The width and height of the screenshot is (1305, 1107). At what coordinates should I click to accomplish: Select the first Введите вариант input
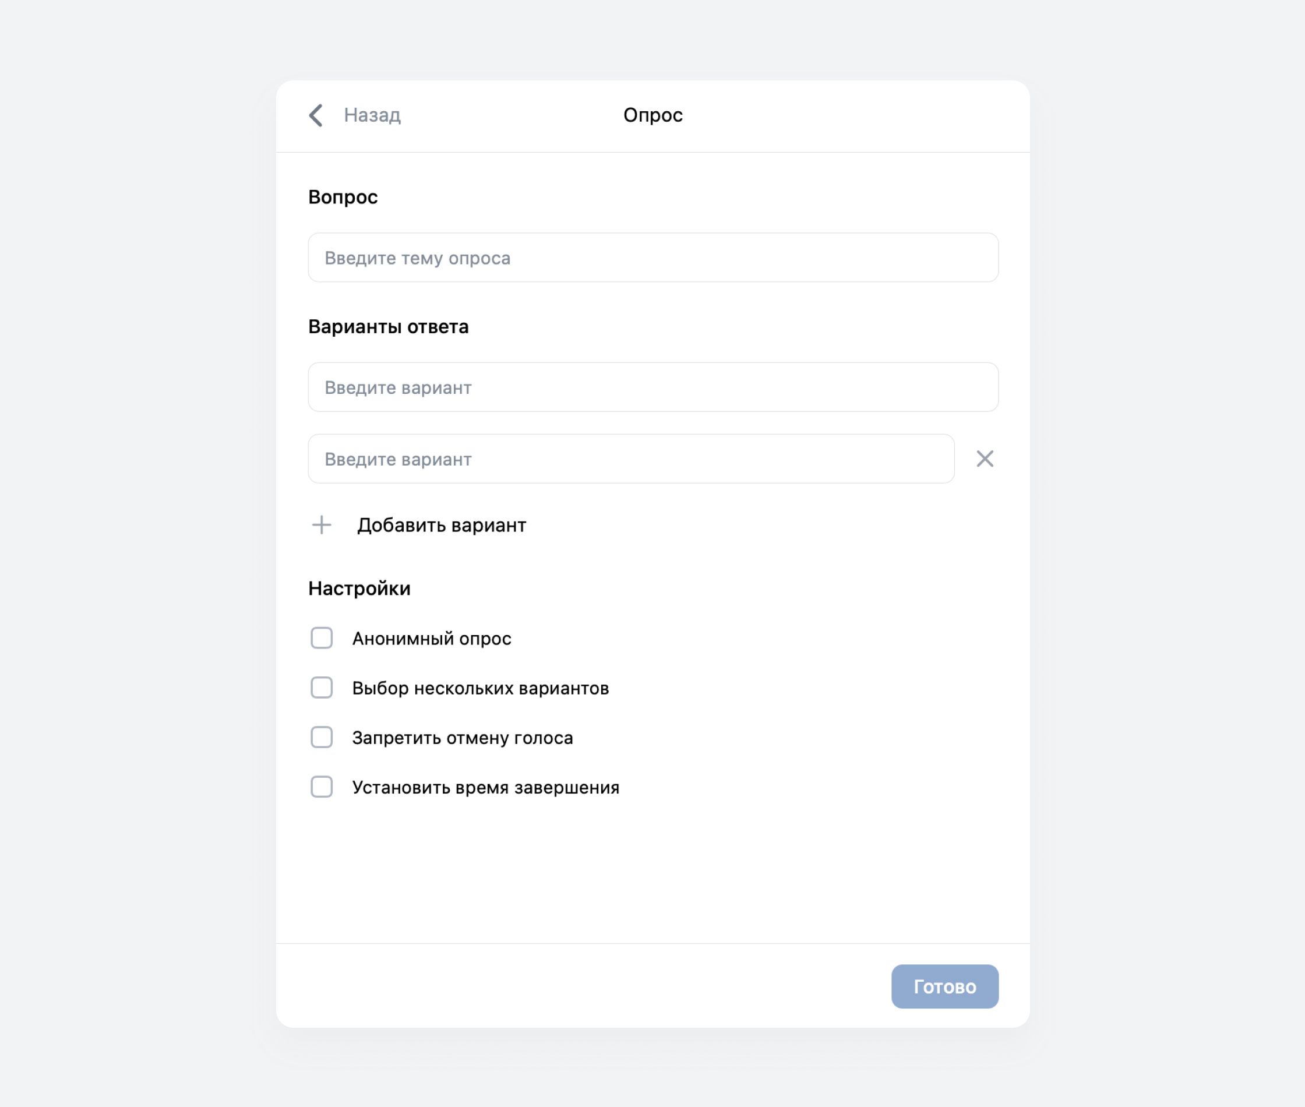[652, 387]
